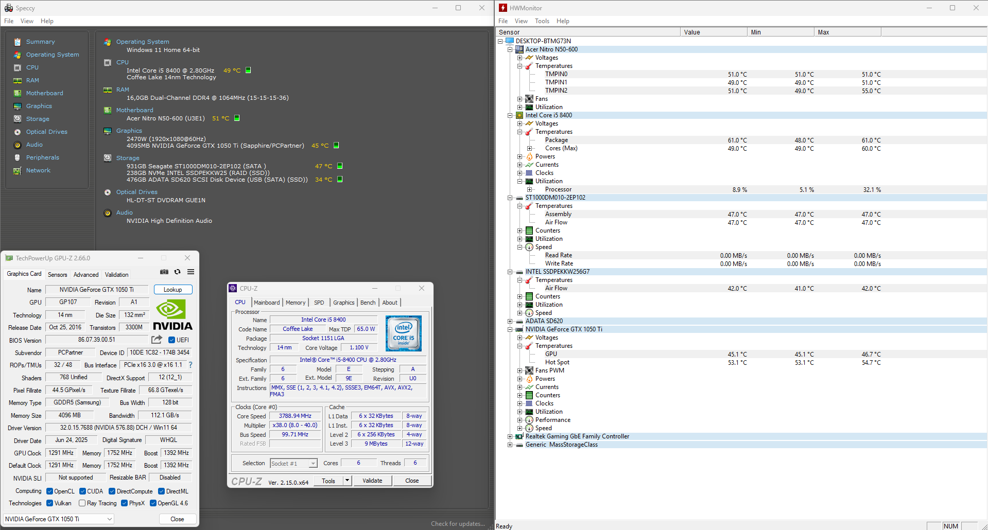Open the Socket #1 selection dropdown
The image size is (988, 530).
294,463
